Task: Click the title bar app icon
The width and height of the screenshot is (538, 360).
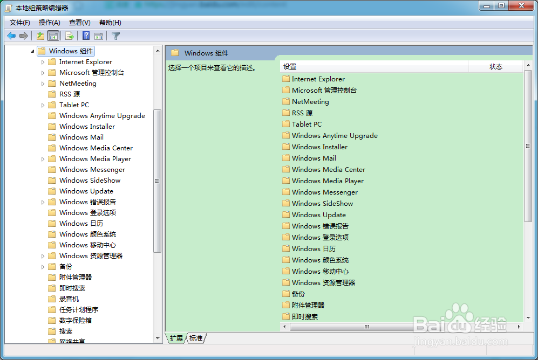Action: point(9,8)
